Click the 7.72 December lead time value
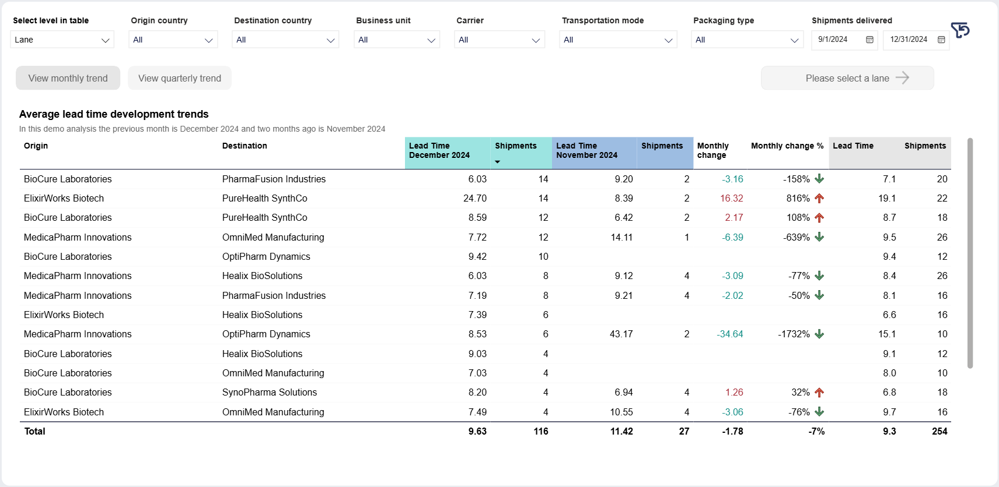This screenshot has width=999, height=487. pyautogui.click(x=477, y=237)
